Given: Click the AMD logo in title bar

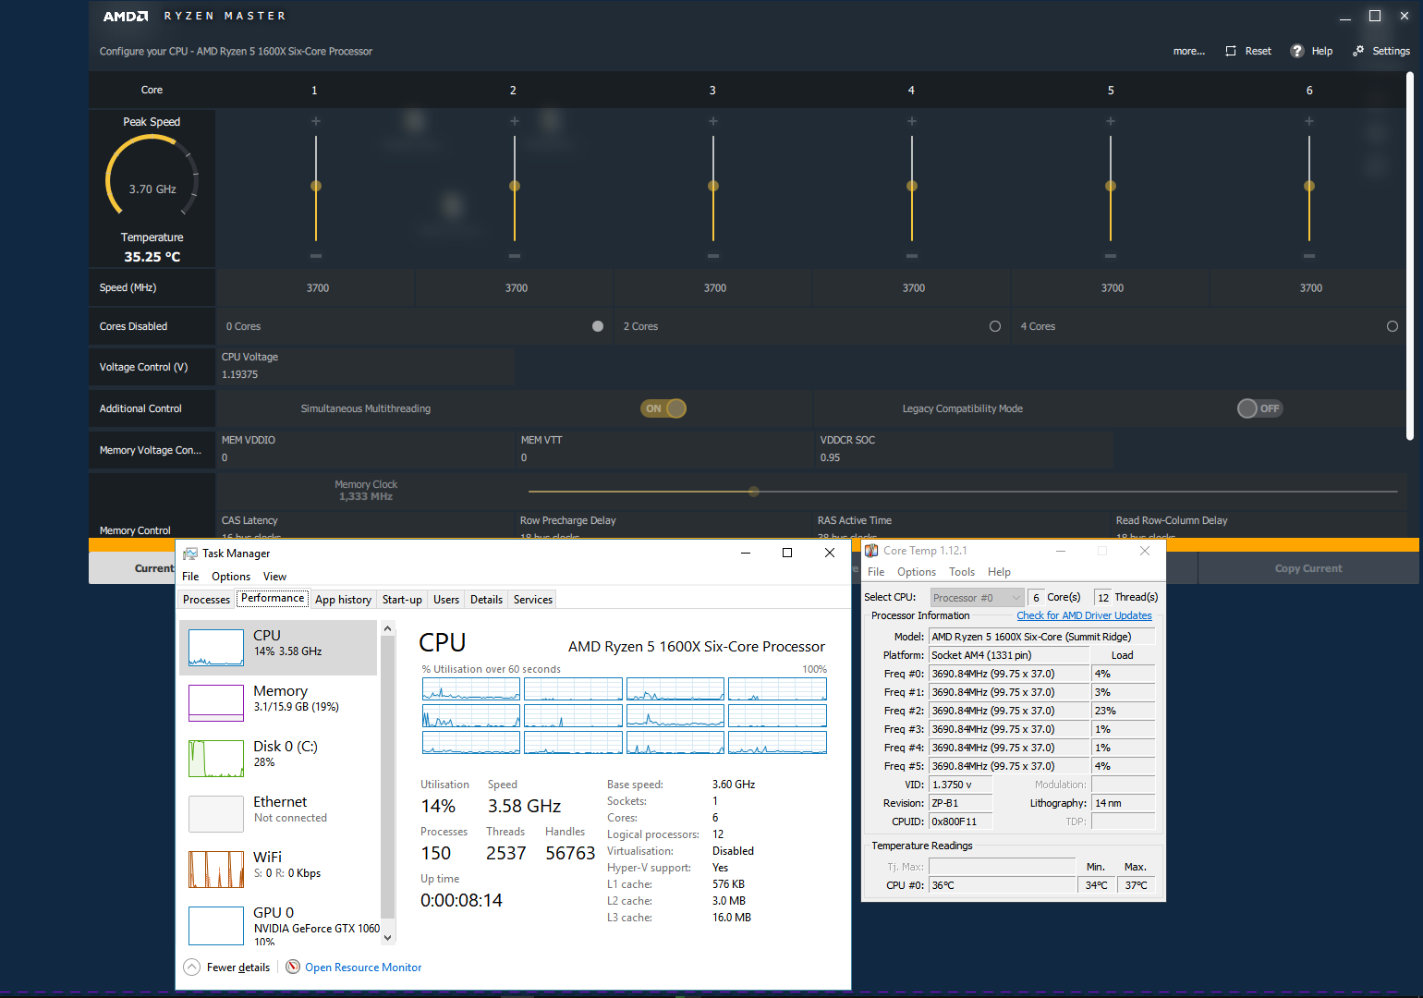Looking at the screenshot, I should point(126,16).
